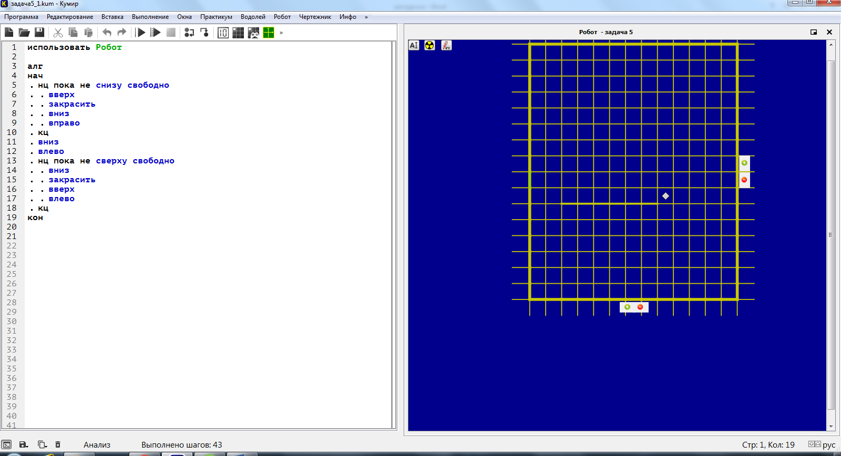Create a new program file
841x456 pixels.
pyautogui.click(x=9, y=33)
